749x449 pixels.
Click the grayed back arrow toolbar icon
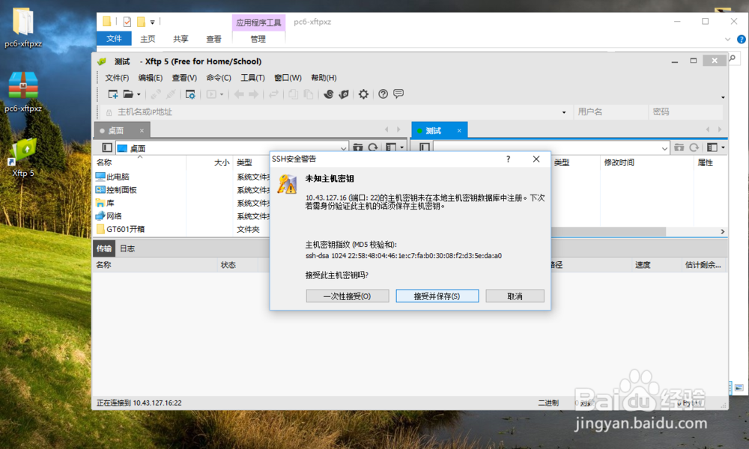(239, 94)
